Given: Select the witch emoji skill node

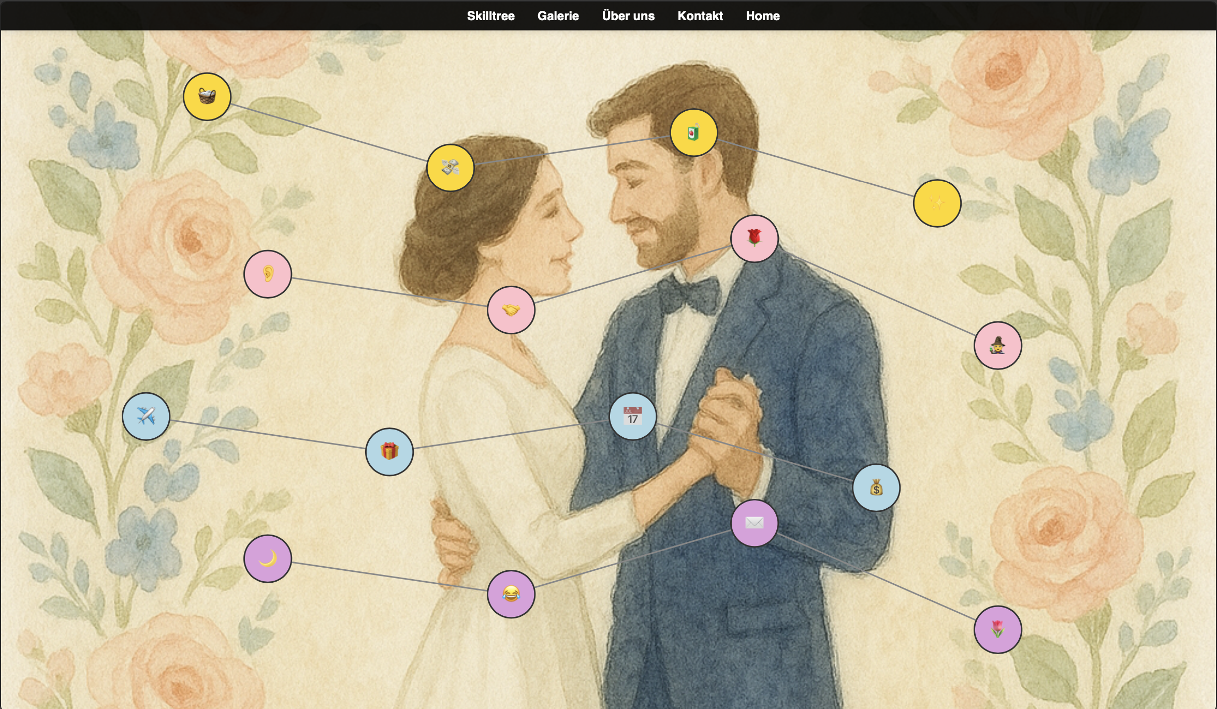Looking at the screenshot, I should [x=997, y=345].
